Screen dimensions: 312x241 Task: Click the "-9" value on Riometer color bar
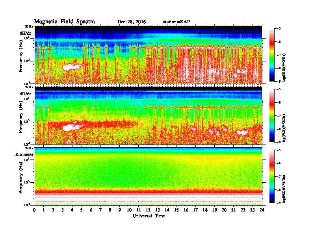279,203
